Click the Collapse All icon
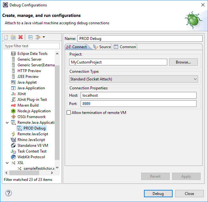Image resolution: width=208 pixels, height=202 pixels. click(31, 37)
